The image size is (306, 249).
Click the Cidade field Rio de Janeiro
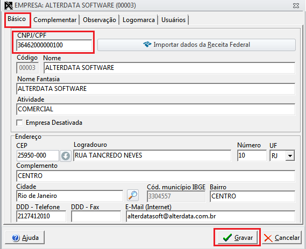point(70,196)
